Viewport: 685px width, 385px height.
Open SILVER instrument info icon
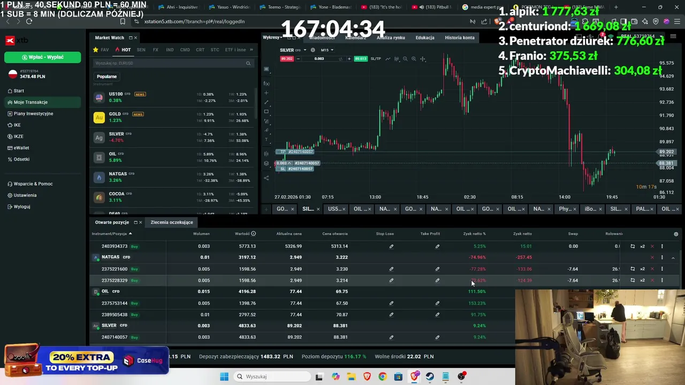(313, 50)
